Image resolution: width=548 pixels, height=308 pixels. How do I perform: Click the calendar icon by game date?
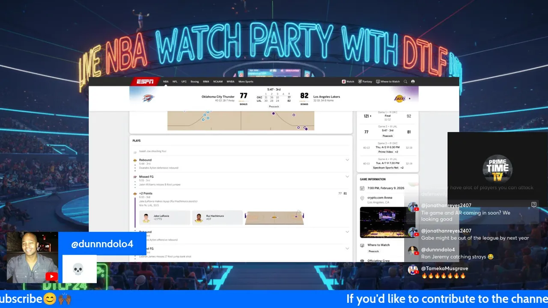tap(362, 188)
